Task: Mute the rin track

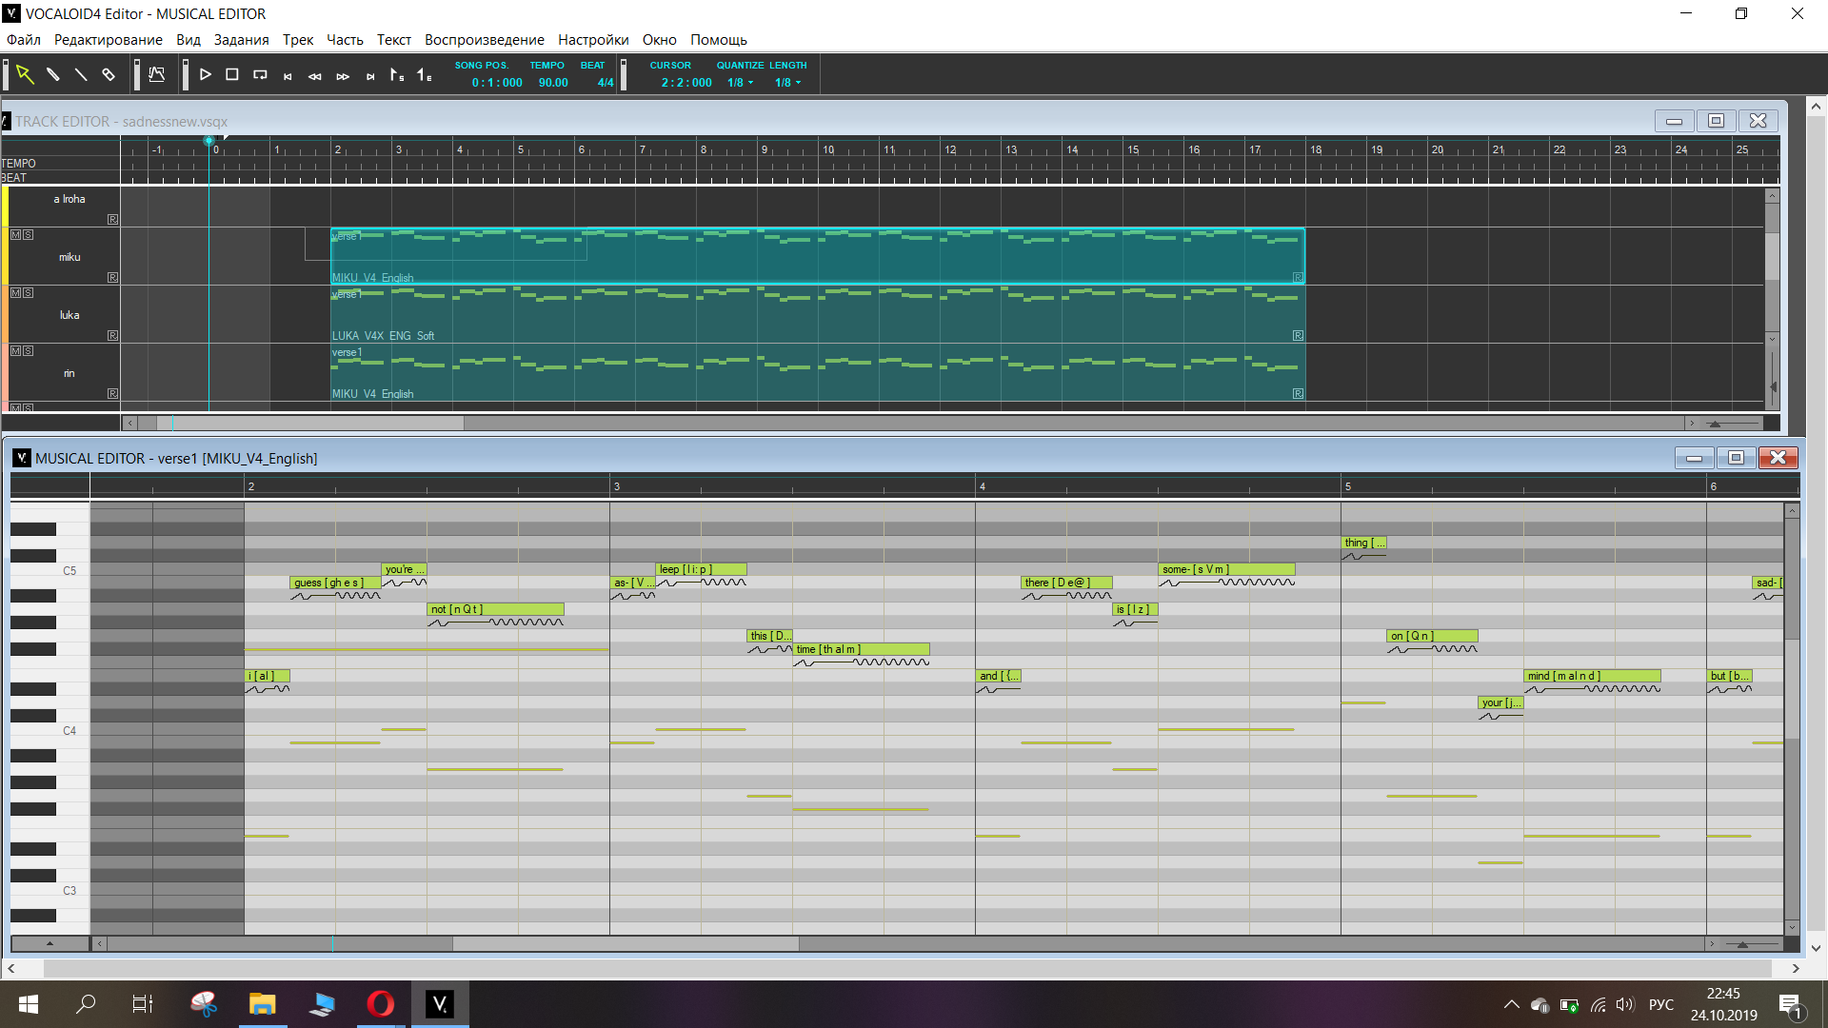Action: [x=15, y=350]
